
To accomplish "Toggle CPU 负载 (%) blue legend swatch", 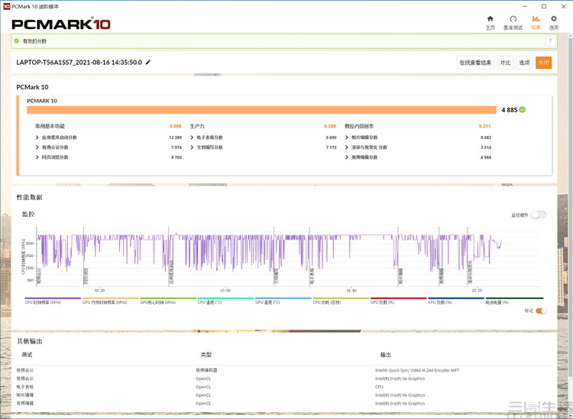I will [456, 298].
